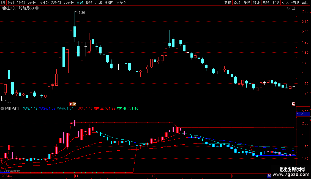Select the 5分钟 period
The image size is (311, 179).
[x=32, y=2]
